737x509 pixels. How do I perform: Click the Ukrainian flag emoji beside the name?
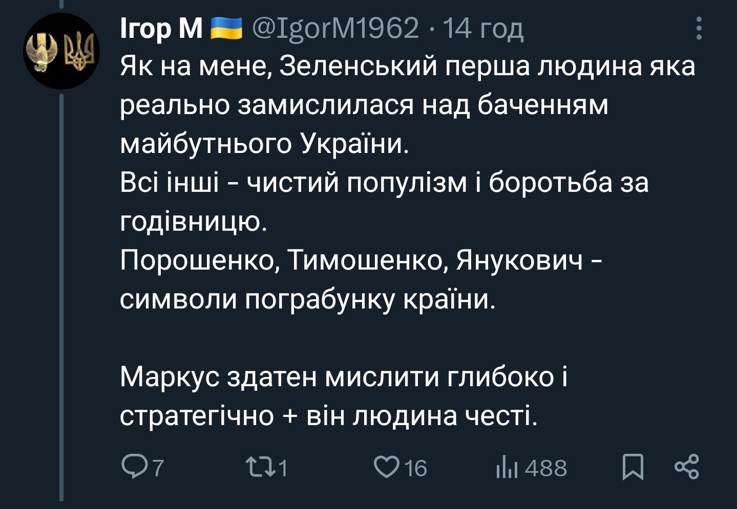226,28
